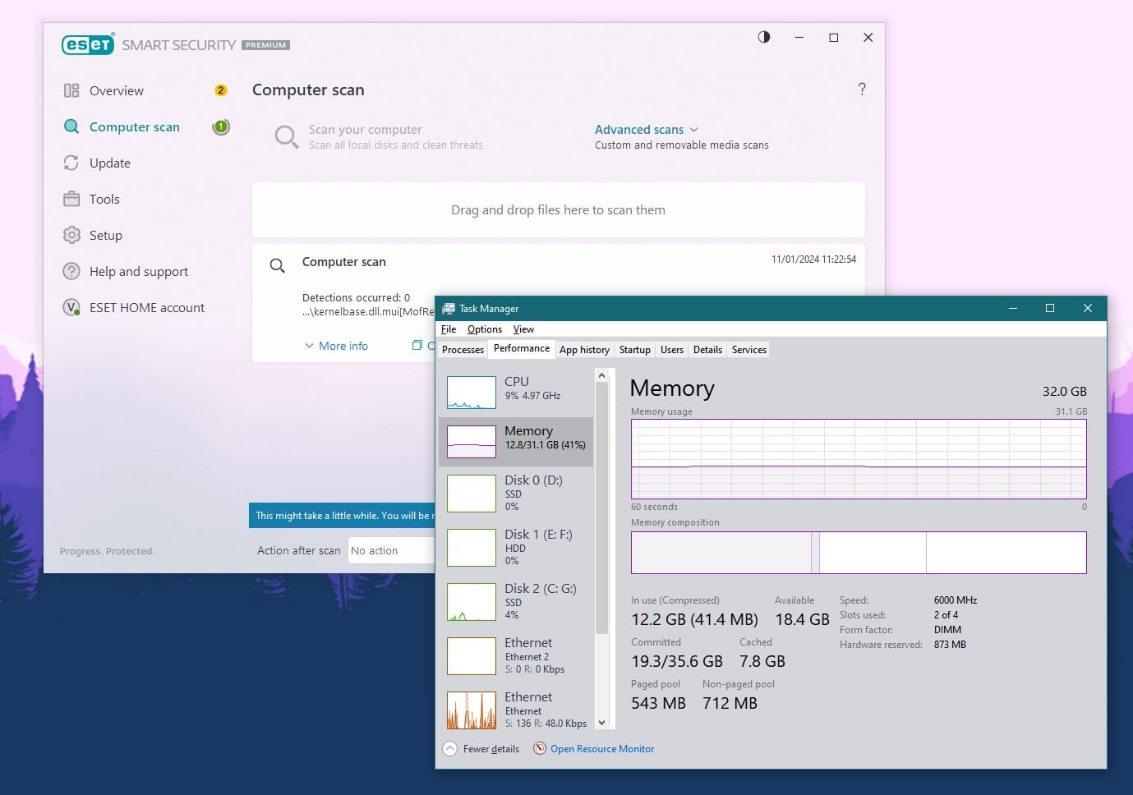Collapse Task Manager with Fewer details arrow
Viewport: 1133px width, 795px height.
449,748
